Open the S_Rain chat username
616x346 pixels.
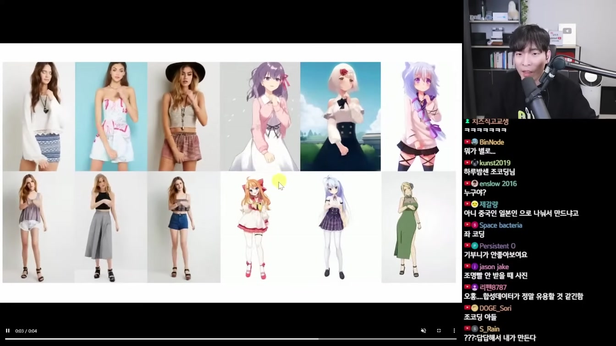[489, 329]
